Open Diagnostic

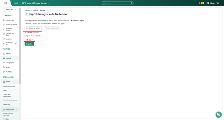tap(7, 105)
